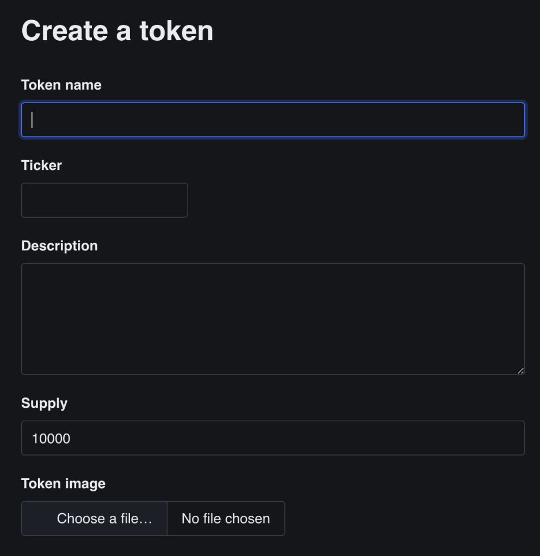
Task: Open the file picker for Token image
Action: [94, 518]
